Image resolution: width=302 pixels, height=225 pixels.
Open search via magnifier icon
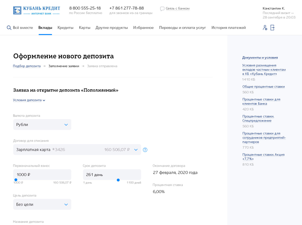[9, 28]
